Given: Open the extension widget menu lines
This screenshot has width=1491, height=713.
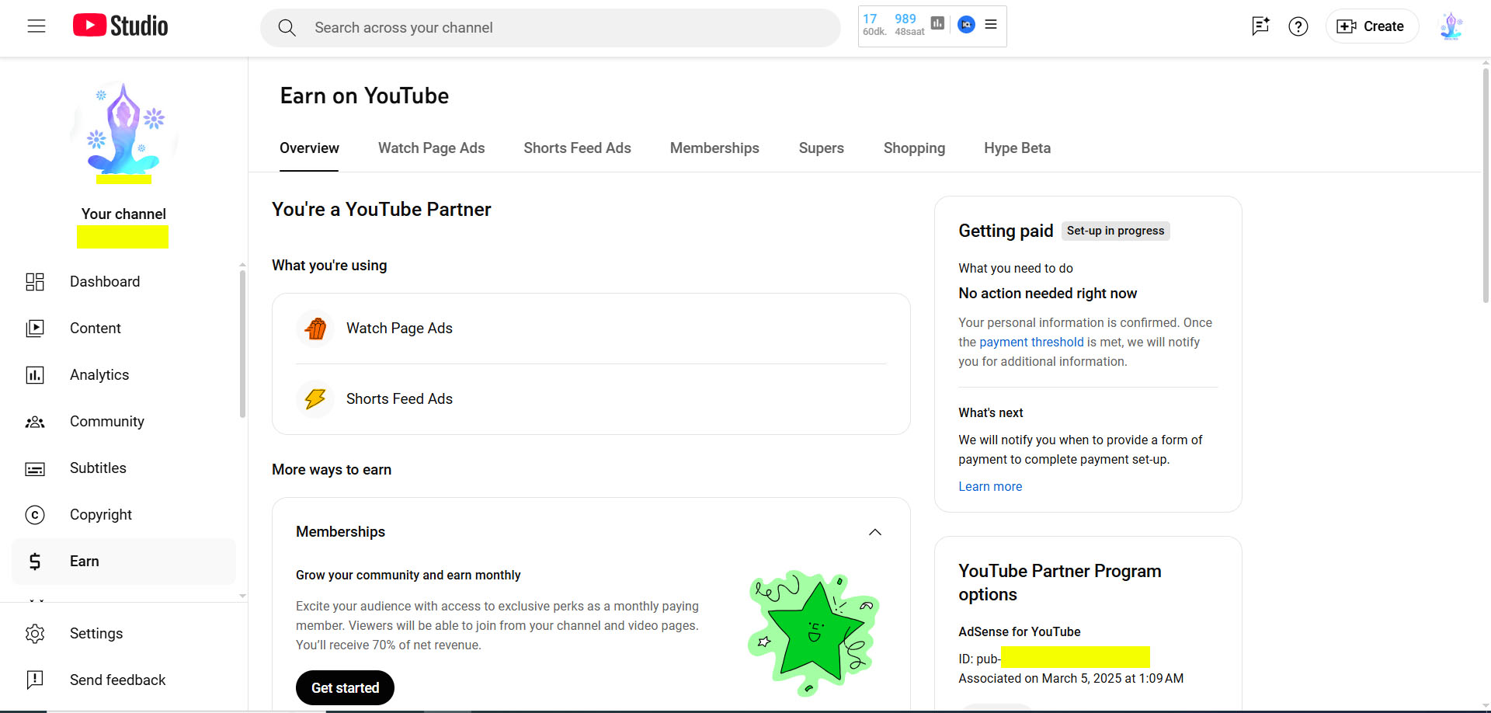Looking at the screenshot, I should tap(991, 25).
